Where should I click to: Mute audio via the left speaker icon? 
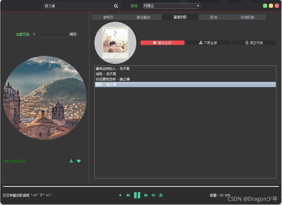tap(120, 195)
